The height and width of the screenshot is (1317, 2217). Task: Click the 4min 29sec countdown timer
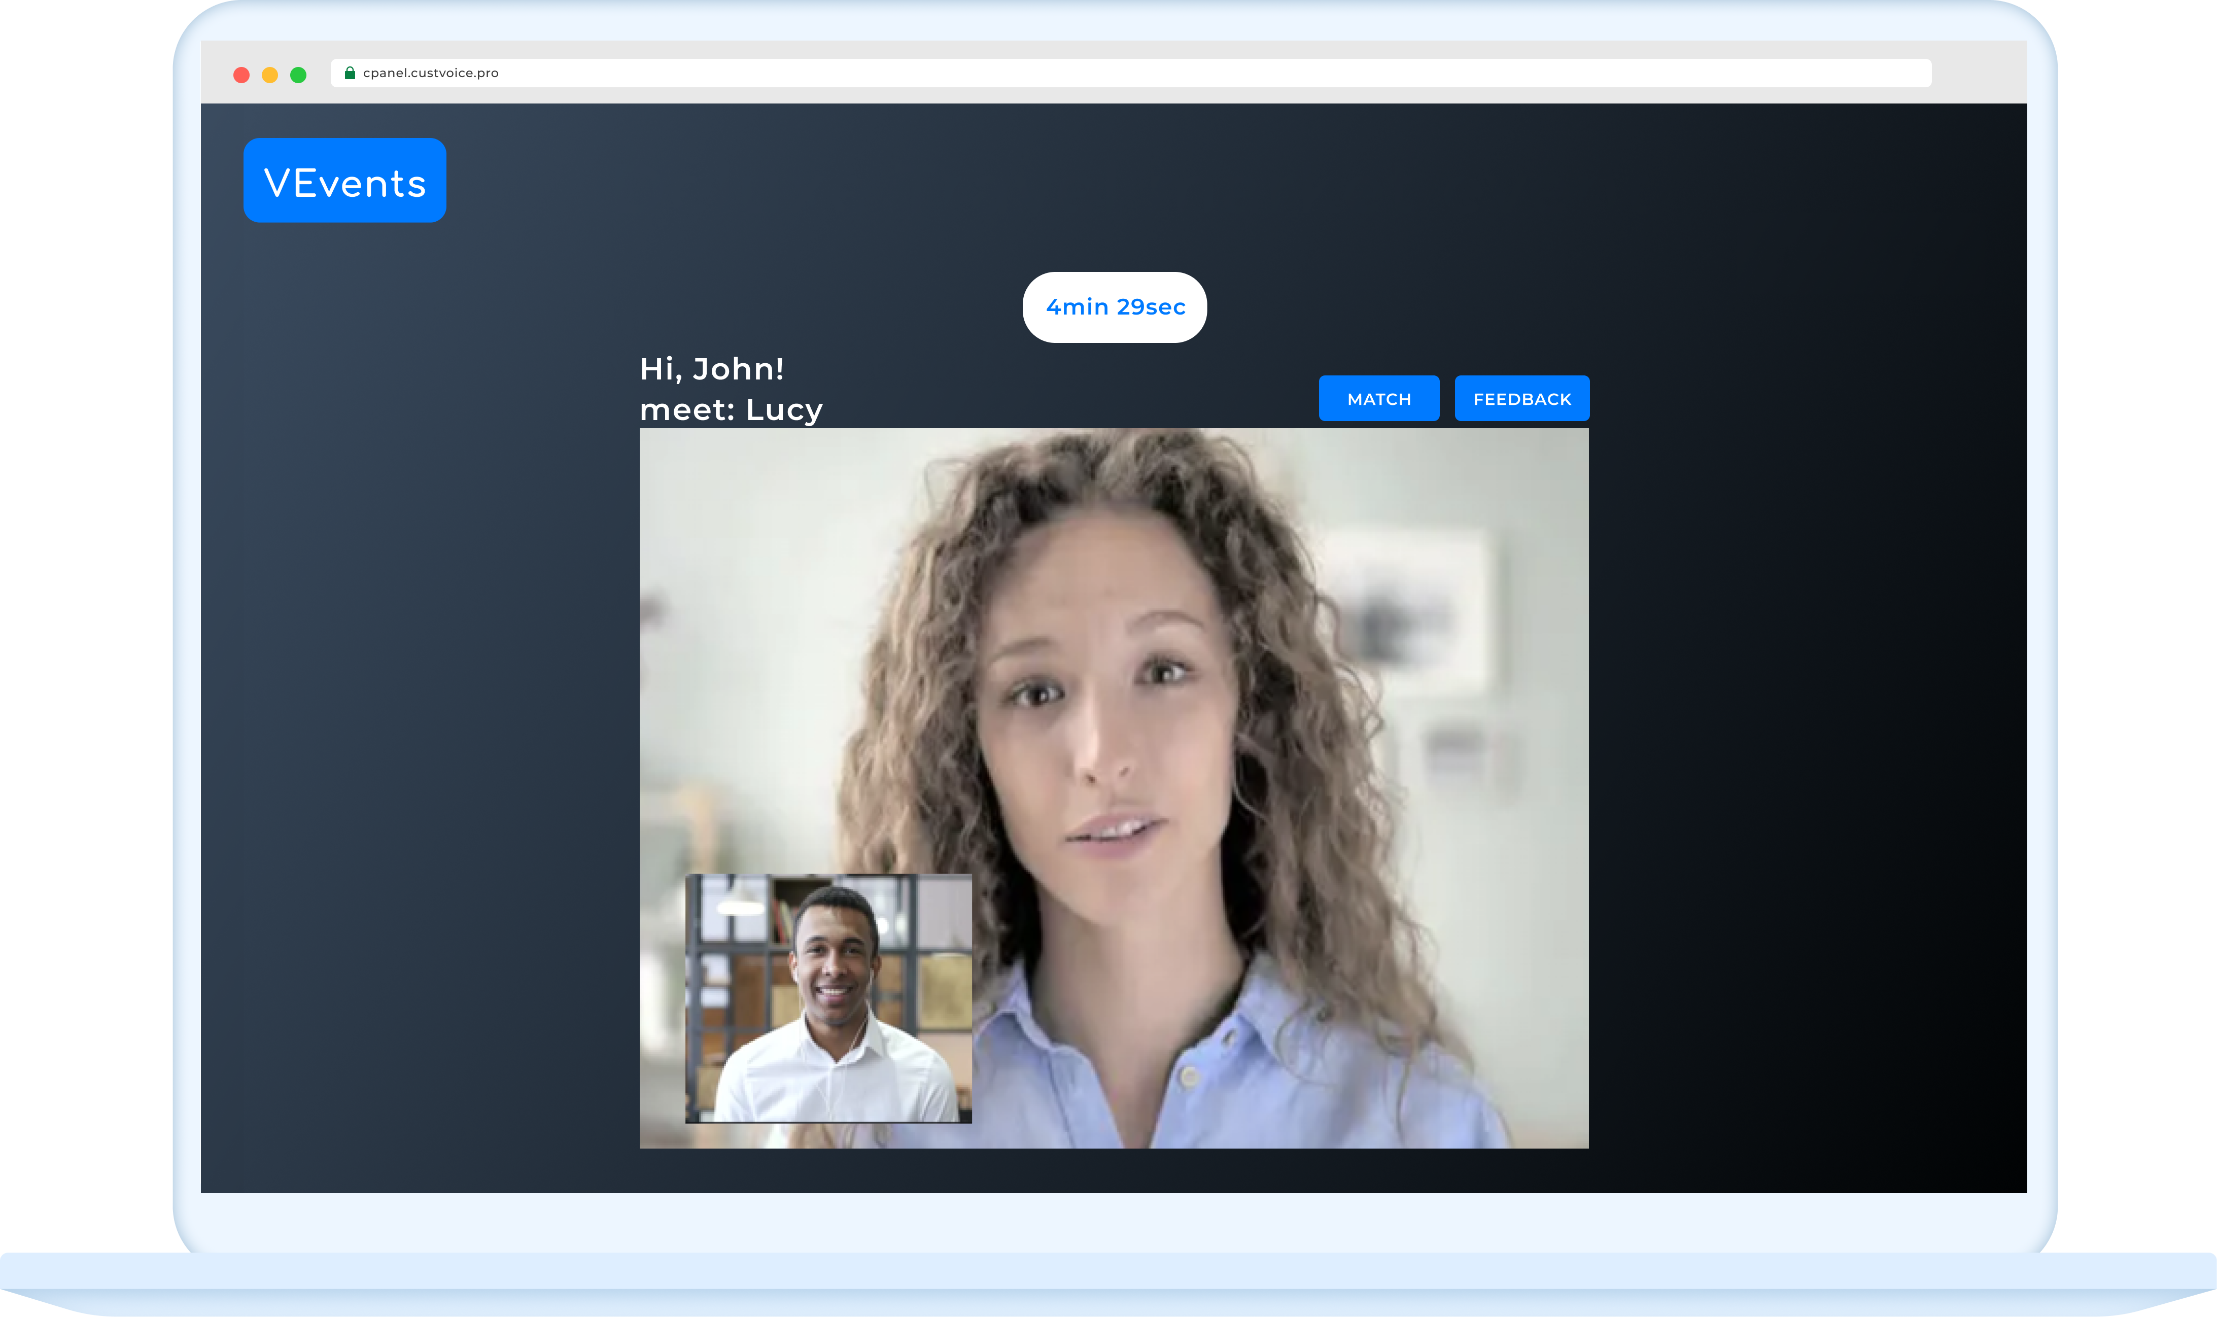click(1114, 307)
